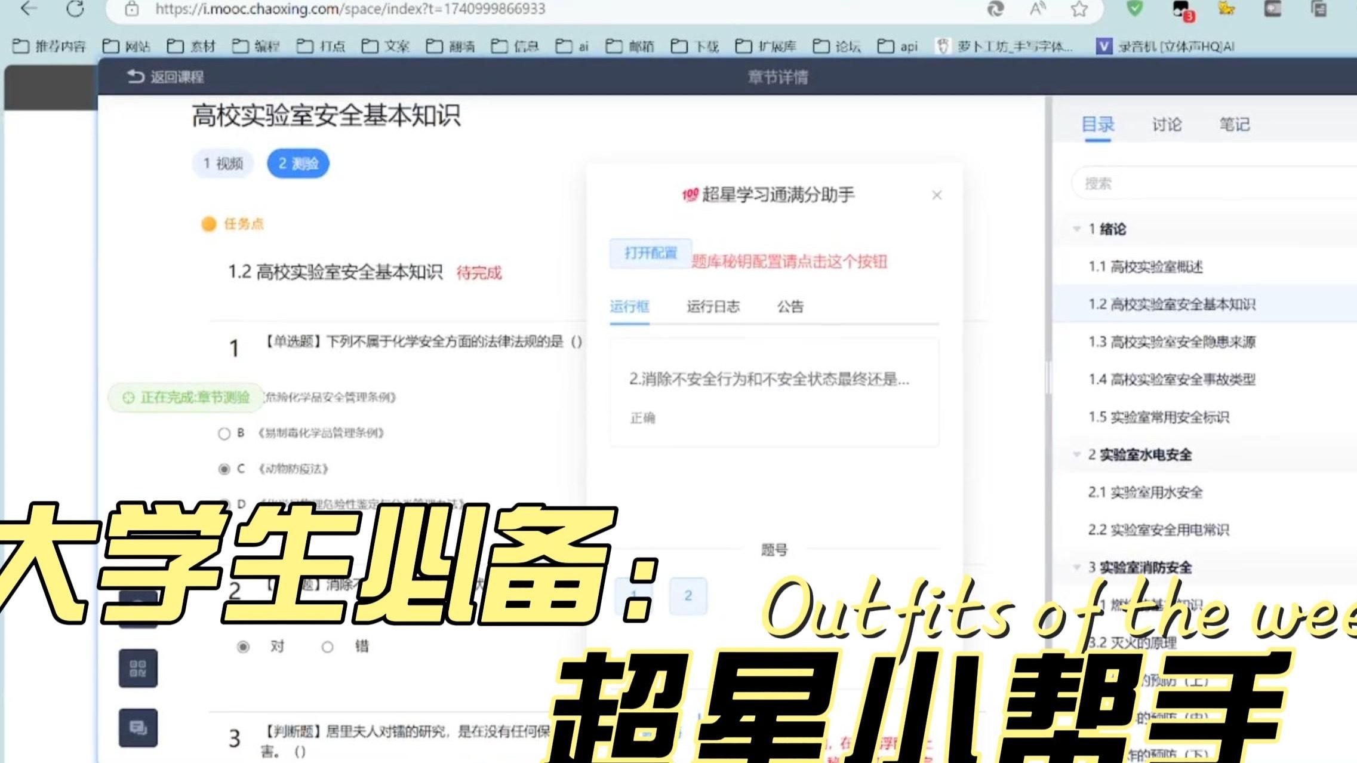Open the 网站 bookmark folder
This screenshot has width=1357, height=763.
pyautogui.click(x=126, y=46)
